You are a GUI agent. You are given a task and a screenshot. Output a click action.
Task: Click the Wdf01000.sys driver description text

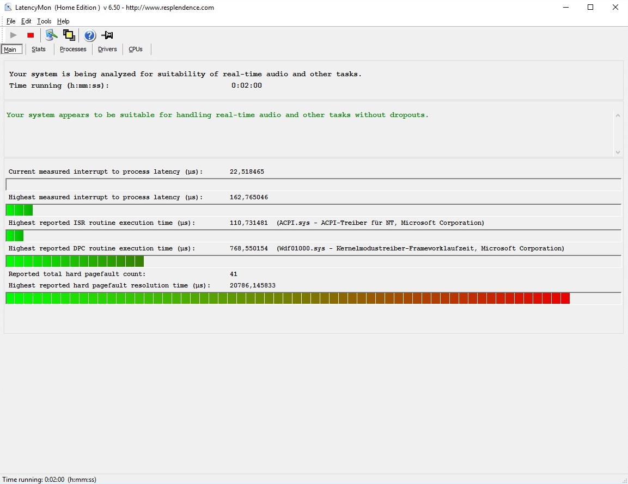point(420,249)
